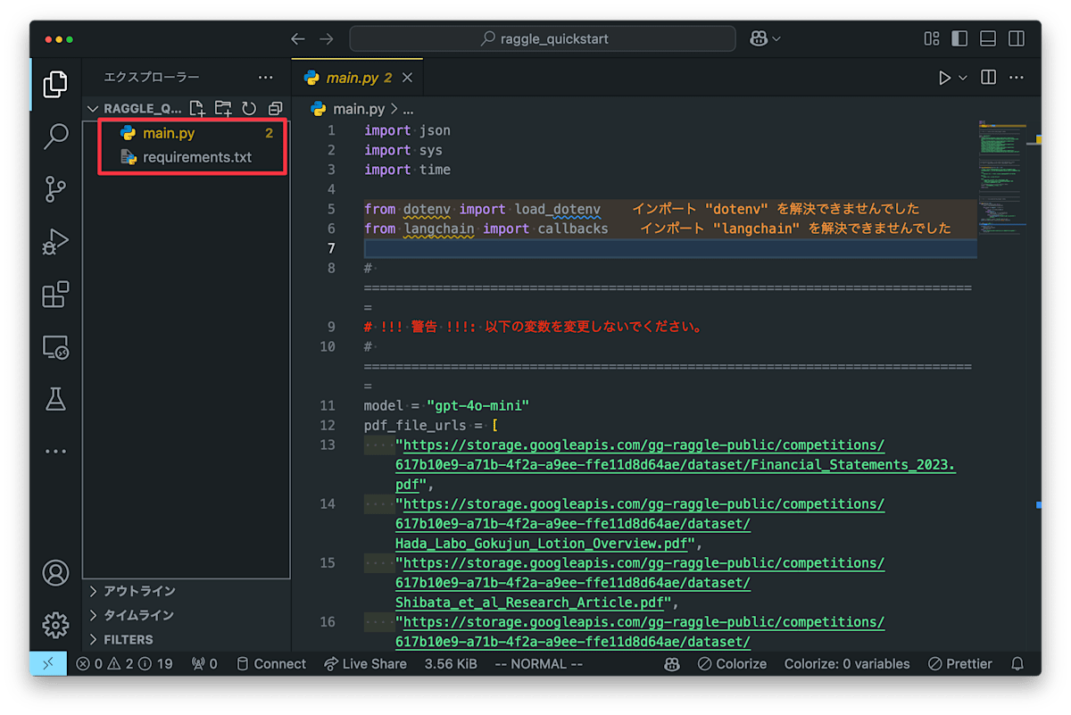Click the breadcrumb ellipsis after main.py
This screenshot has height=715, width=1071.
coord(408,109)
